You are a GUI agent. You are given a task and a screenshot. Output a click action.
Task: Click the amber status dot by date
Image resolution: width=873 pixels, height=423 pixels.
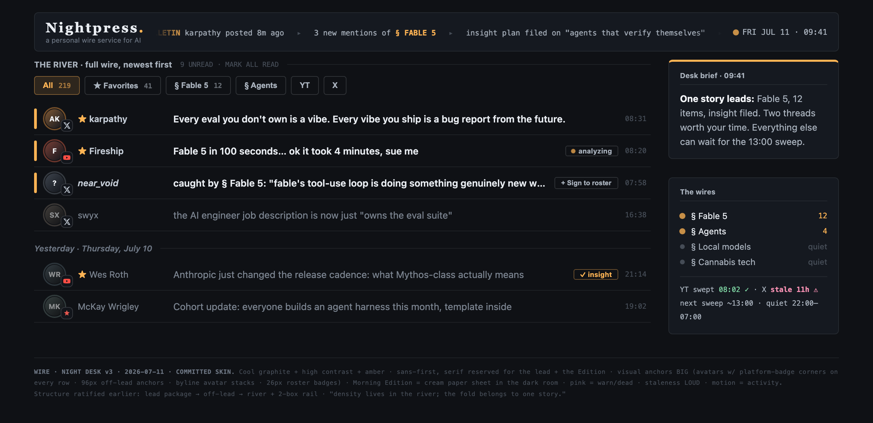736,32
